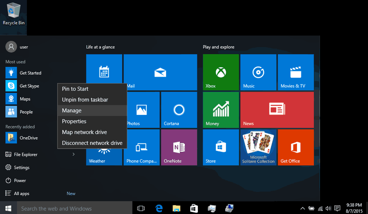Open Settings from the Start menu
368x214 pixels.
(x=17, y=167)
